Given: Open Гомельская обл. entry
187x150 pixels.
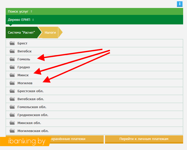Looking at the screenshot, I should pos(32,107).
